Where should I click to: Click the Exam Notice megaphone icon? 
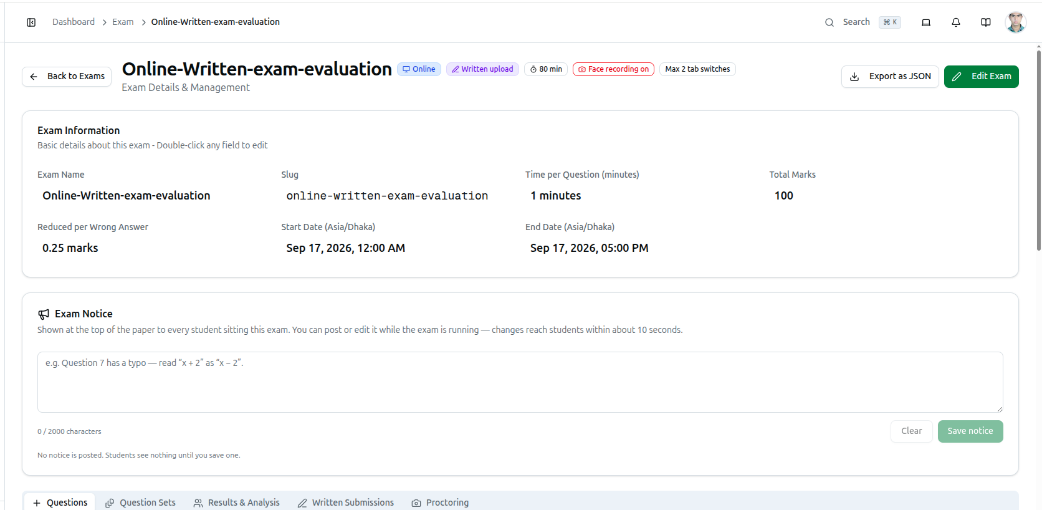coord(44,314)
